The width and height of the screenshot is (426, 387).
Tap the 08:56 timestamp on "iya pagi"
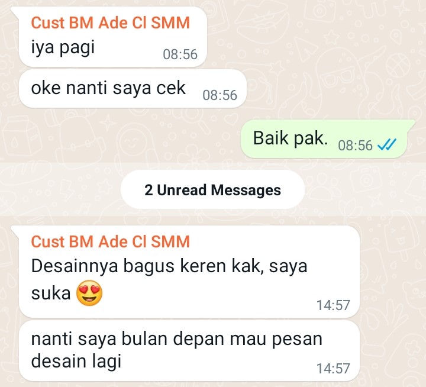point(180,54)
